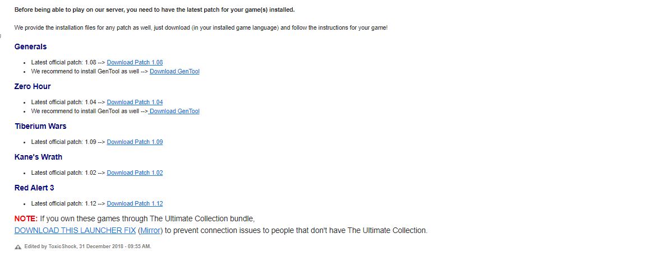This screenshot has height=256, width=664.
Task: Click the Generals section heading
Action: click(x=30, y=46)
